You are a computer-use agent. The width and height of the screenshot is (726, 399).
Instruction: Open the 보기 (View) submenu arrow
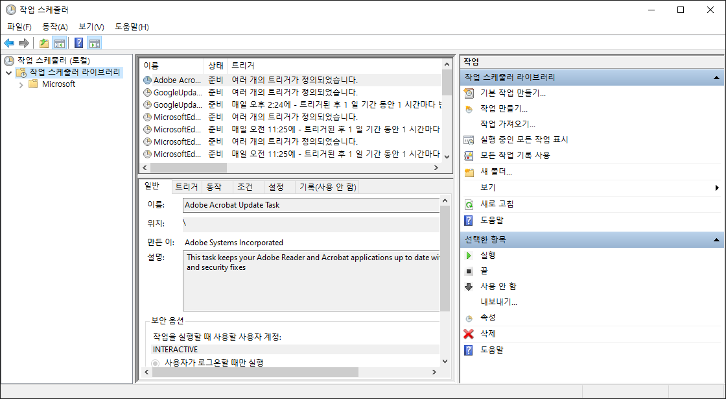[717, 187]
